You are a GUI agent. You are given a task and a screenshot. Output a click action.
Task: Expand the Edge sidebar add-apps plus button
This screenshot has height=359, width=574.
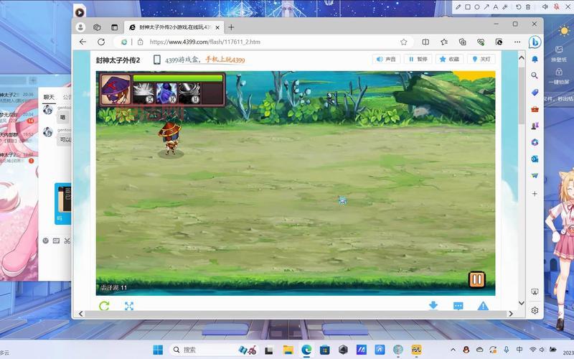tap(535, 194)
